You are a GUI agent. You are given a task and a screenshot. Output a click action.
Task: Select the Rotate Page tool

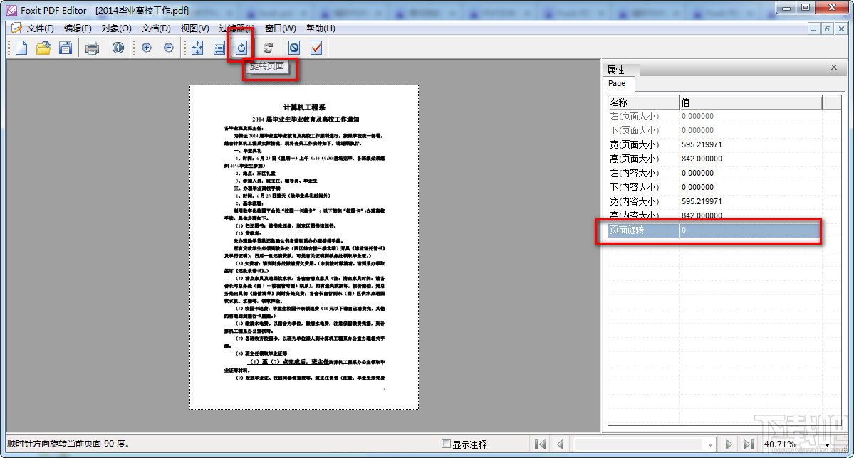pos(241,48)
